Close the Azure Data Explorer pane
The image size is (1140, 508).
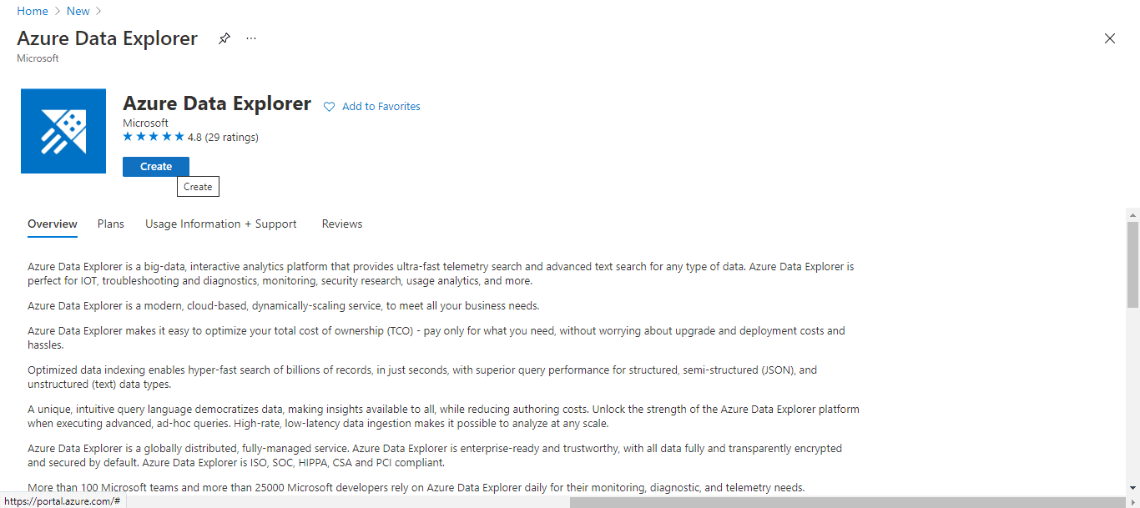tap(1109, 38)
